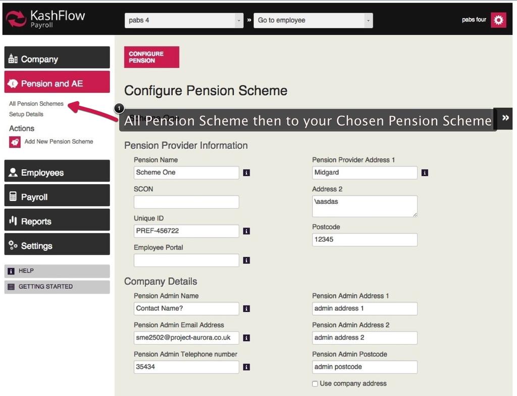The height and width of the screenshot is (396, 517).
Task: Click the Add New Pension Scheme icon
Action: click(x=15, y=142)
